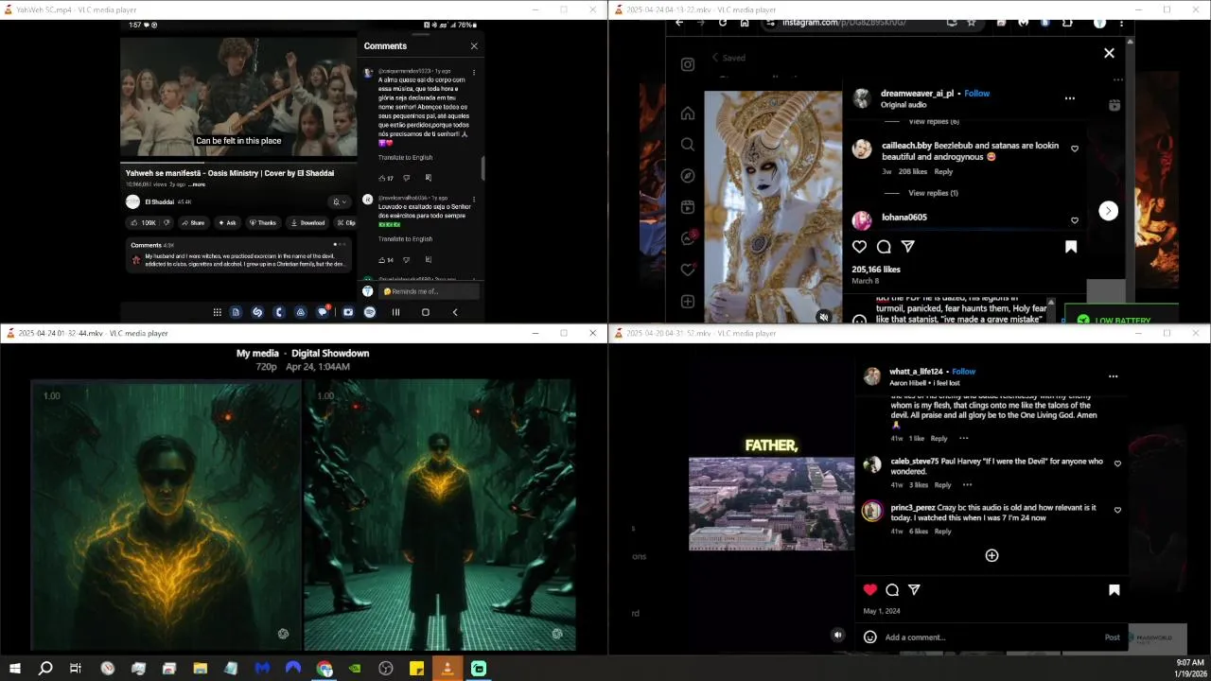Click the Instagram logo in the sidebar
The width and height of the screenshot is (1211, 681).
click(x=688, y=64)
